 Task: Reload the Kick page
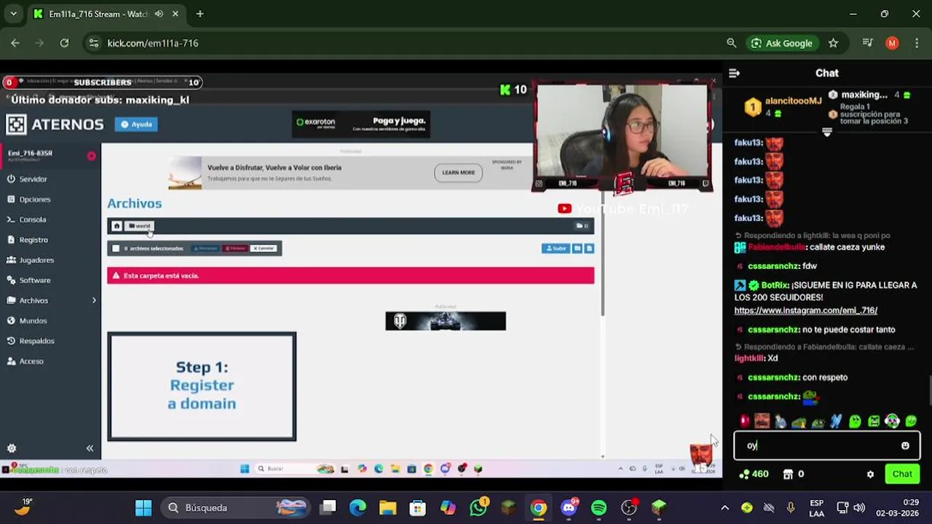coord(64,43)
